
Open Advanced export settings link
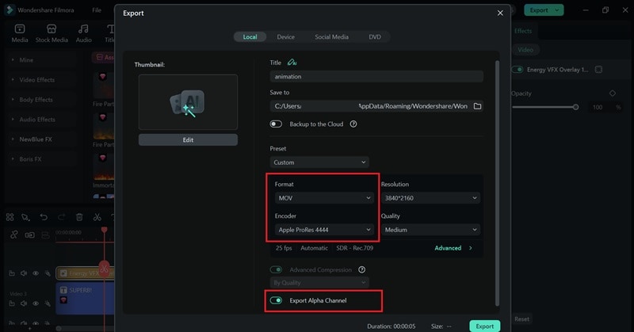pyautogui.click(x=453, y=248)
